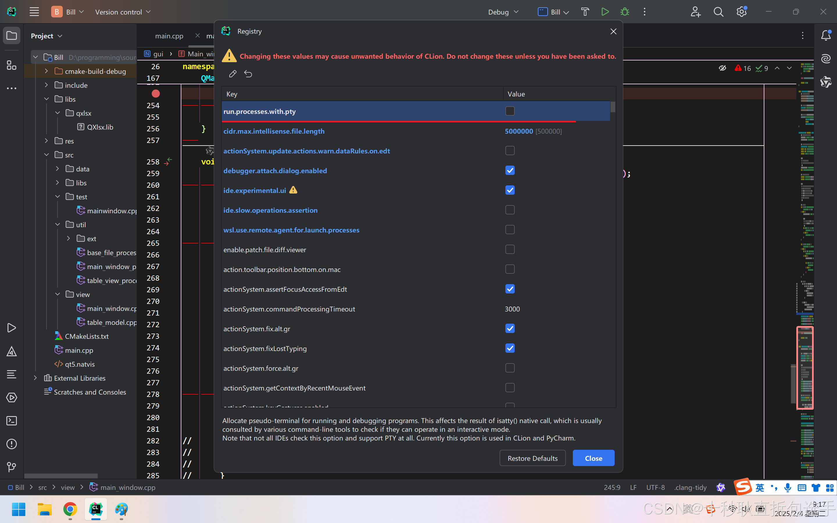This screenshot has height=523, width=837.
Task: Open the Git tool window branch icon
Action: 11,467
